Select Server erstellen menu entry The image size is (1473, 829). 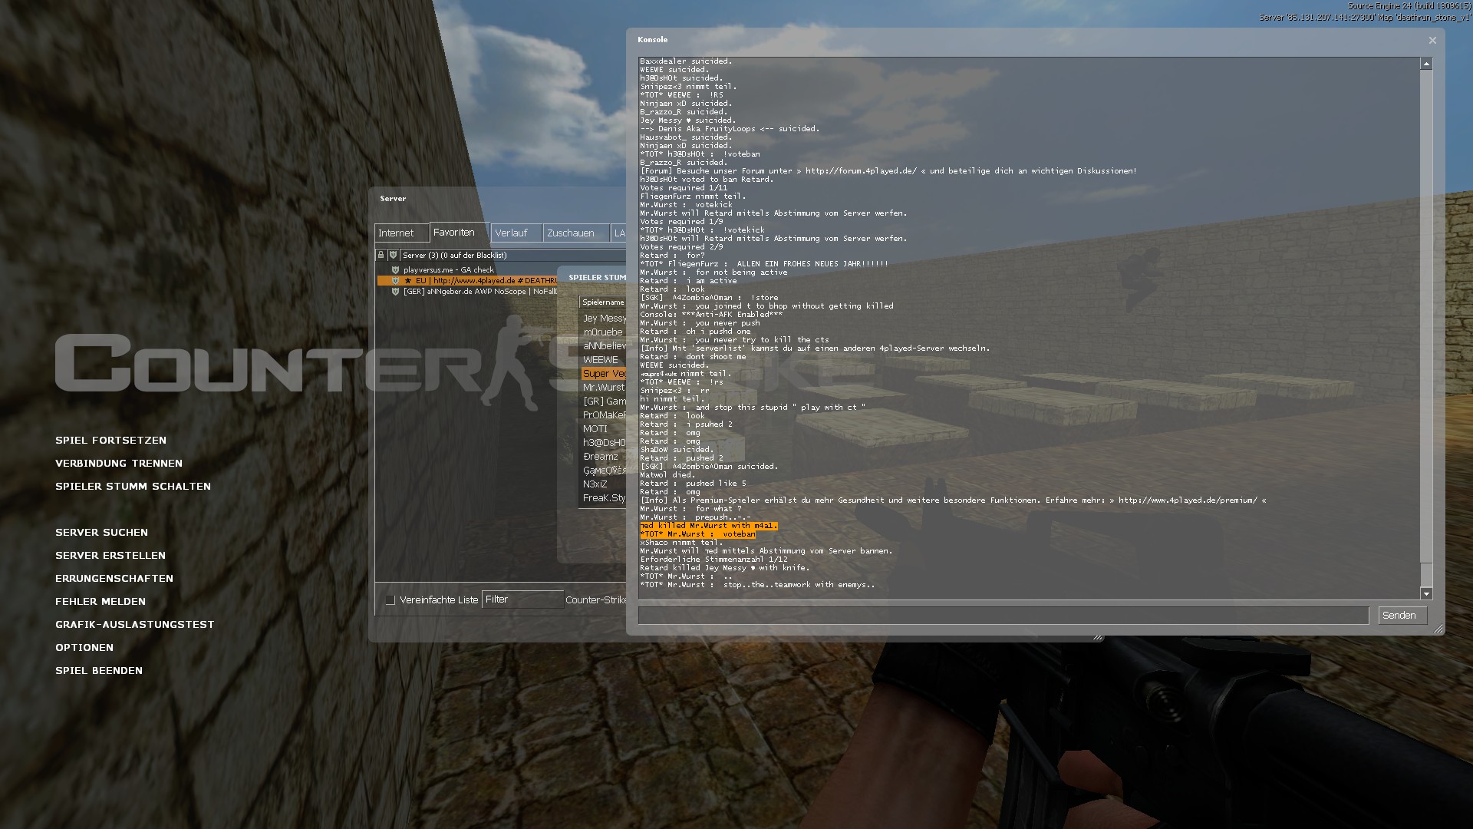110,556
